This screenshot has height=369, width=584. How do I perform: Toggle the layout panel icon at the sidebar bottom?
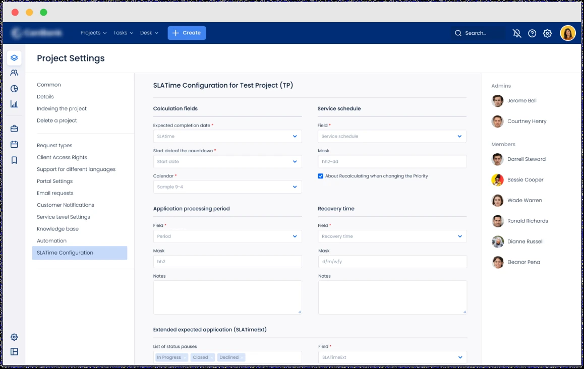(14, 352)
